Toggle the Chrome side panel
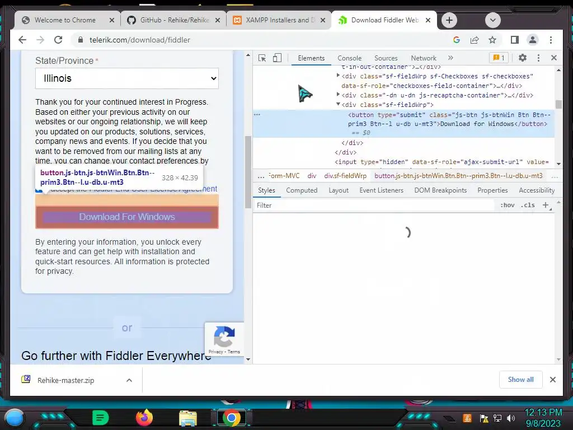 pyautogui.click(x=515, y=40)
